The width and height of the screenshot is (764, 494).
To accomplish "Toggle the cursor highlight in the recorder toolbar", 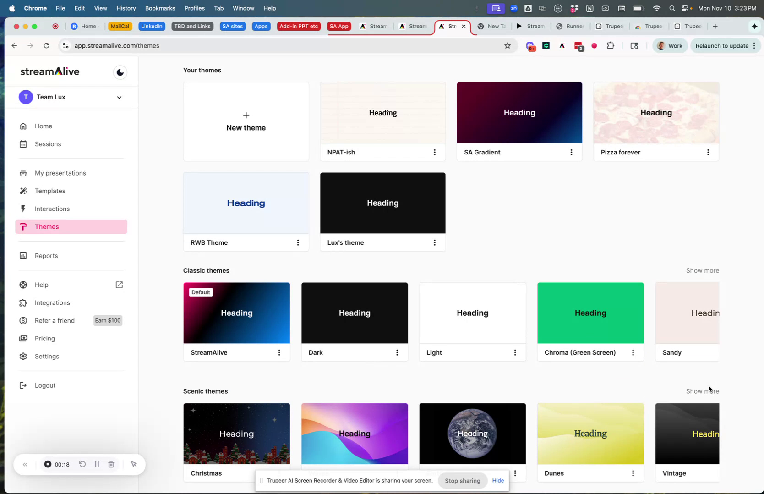I will tap(134, 464).
